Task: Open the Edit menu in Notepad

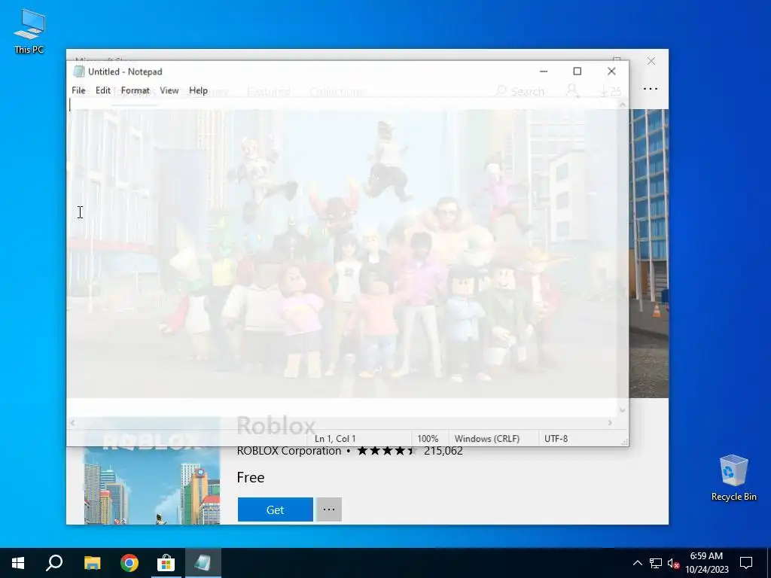Action: 102,90
